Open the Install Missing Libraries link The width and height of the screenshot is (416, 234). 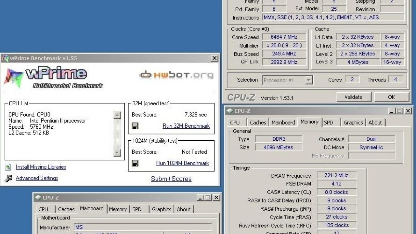pyautogui.click(x=41, y=167)
